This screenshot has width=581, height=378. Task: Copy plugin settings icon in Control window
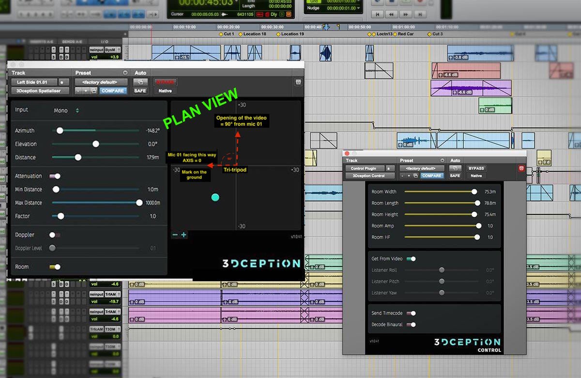[x=416, y=176]
